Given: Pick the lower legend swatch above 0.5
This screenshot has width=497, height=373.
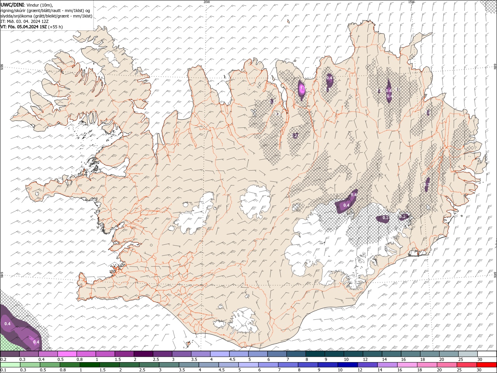Looking at the screenshot, I should pyautogui.click(x=50, y=365).
